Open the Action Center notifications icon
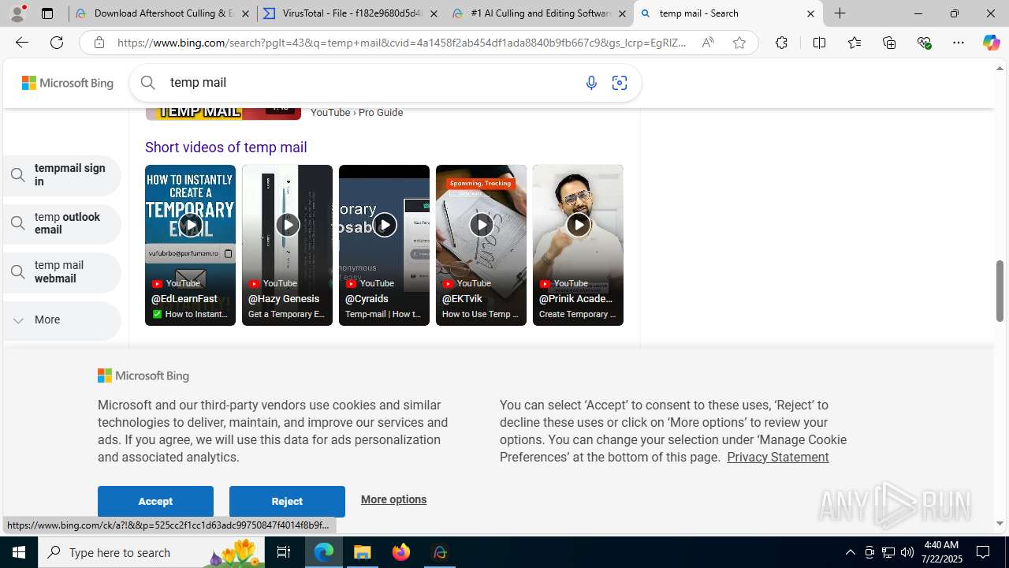 (x=984, y=552)
